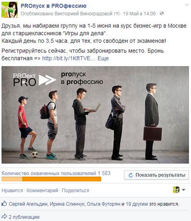Image resolution: width=191 pixels, height=221 pixels.
Task: Click the share arrow icon near 2 публикации
Action: tap(4, 216)
